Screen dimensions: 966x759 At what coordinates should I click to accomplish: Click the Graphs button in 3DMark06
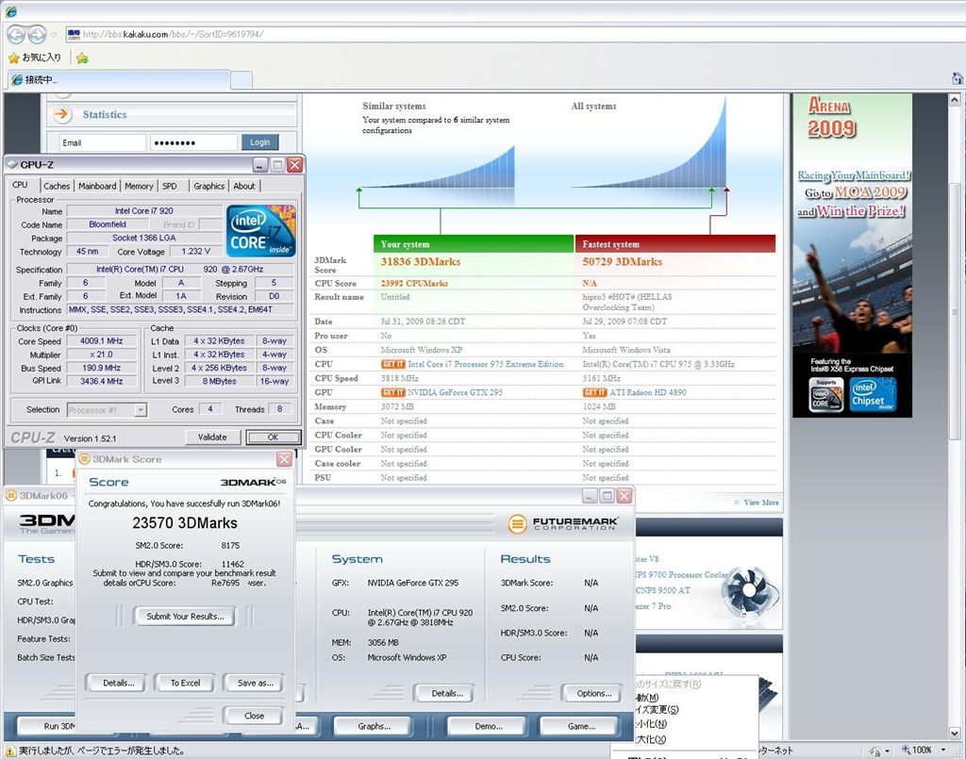pos(374,726)
